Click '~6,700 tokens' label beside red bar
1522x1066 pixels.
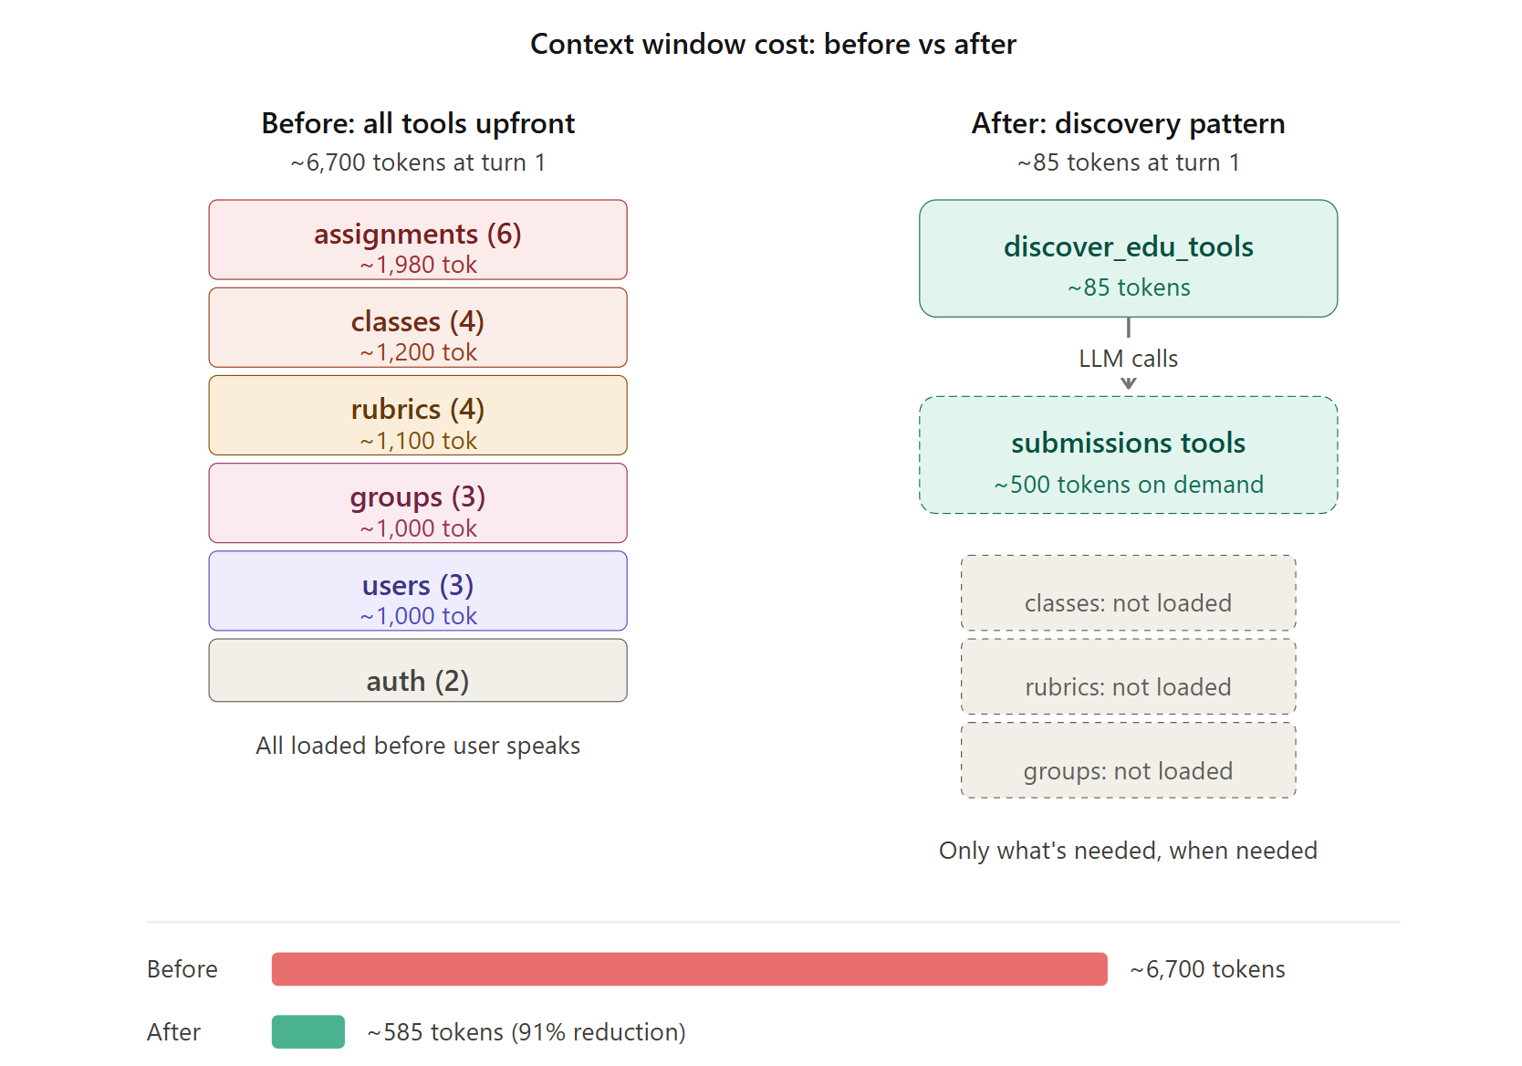(1207, 969)
